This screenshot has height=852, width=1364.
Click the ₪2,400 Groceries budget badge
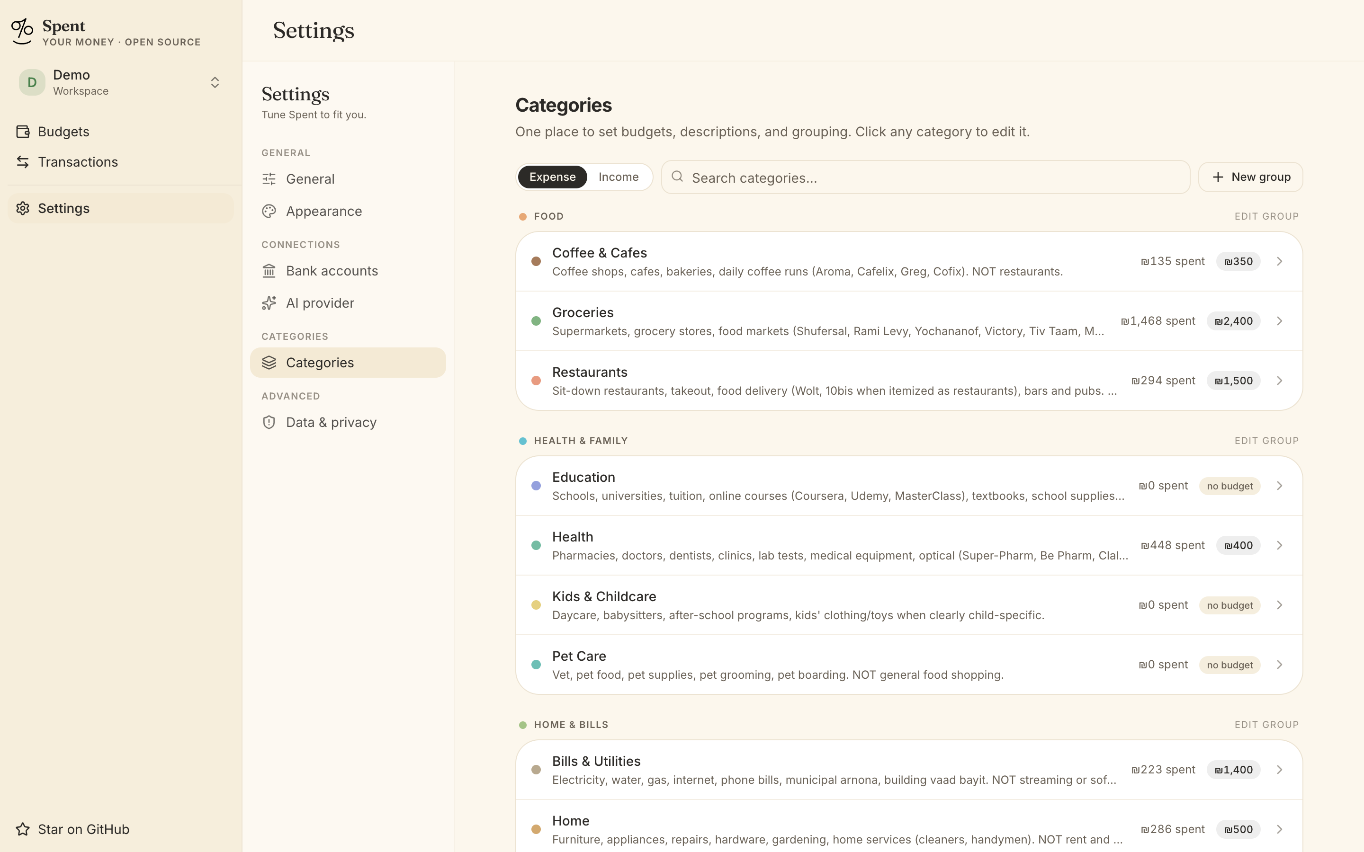[1233, 321]
